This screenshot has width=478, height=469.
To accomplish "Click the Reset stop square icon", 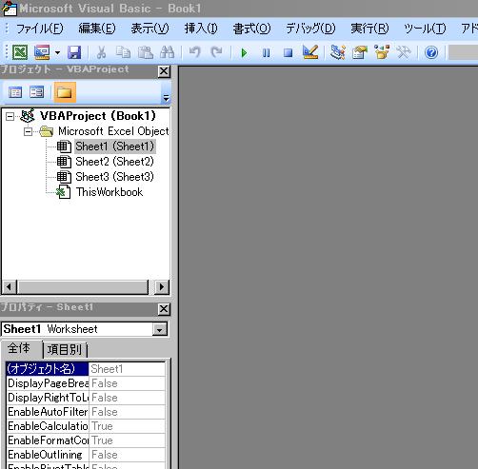I will (288, 52).
